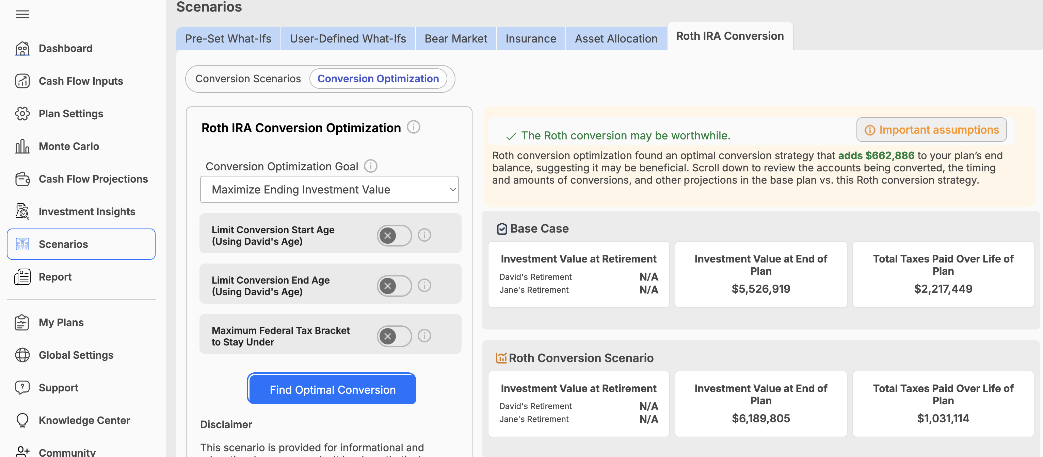This screenshot has height=457, width=1043.
Task: Show info for Limit Conversion End Age
Action: coord(424,286)
